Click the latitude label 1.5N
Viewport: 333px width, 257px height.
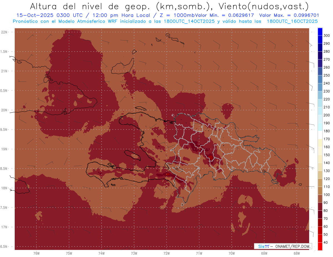coord(4,52)
